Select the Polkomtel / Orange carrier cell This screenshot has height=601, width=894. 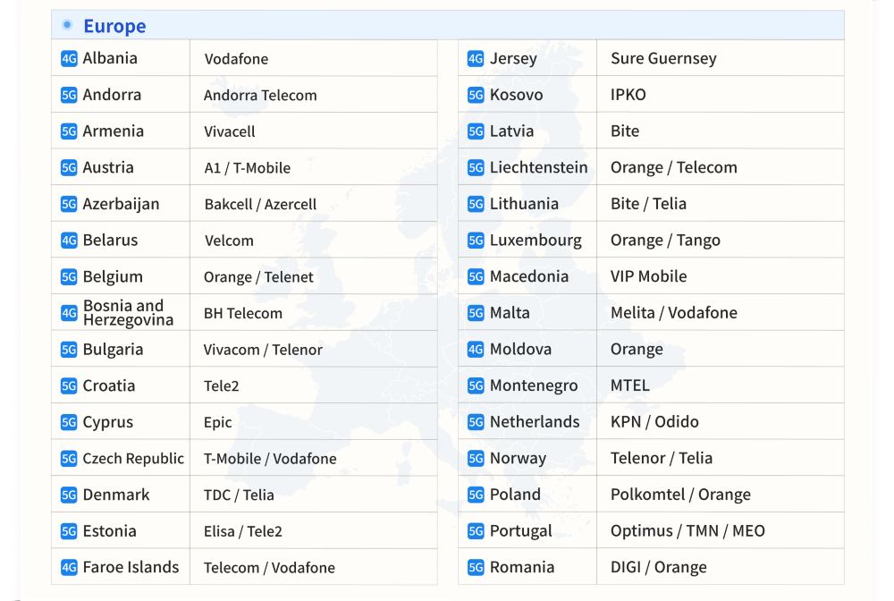680,495
